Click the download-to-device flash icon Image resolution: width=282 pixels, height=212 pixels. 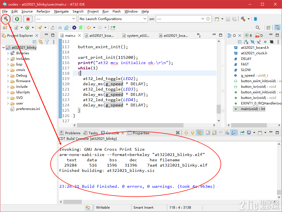coord(60,28)
